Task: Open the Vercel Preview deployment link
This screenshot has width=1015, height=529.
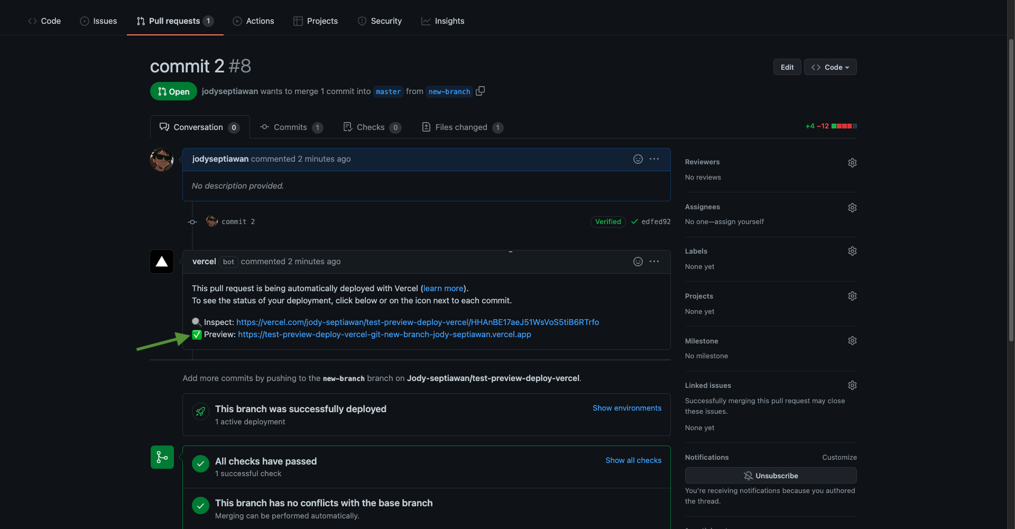Action: (x=384, y=335)
